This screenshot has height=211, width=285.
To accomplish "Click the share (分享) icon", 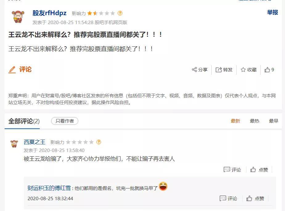I will [194, 70].
